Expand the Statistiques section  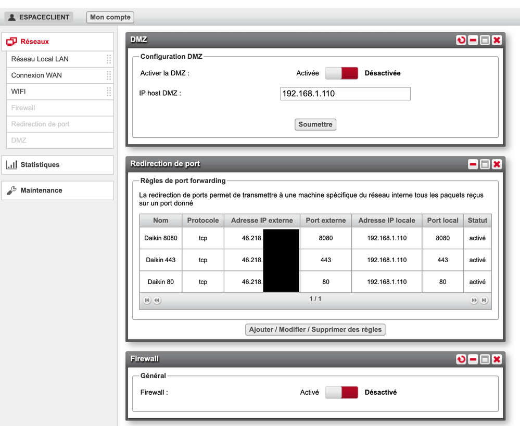(x=57, y=165)
